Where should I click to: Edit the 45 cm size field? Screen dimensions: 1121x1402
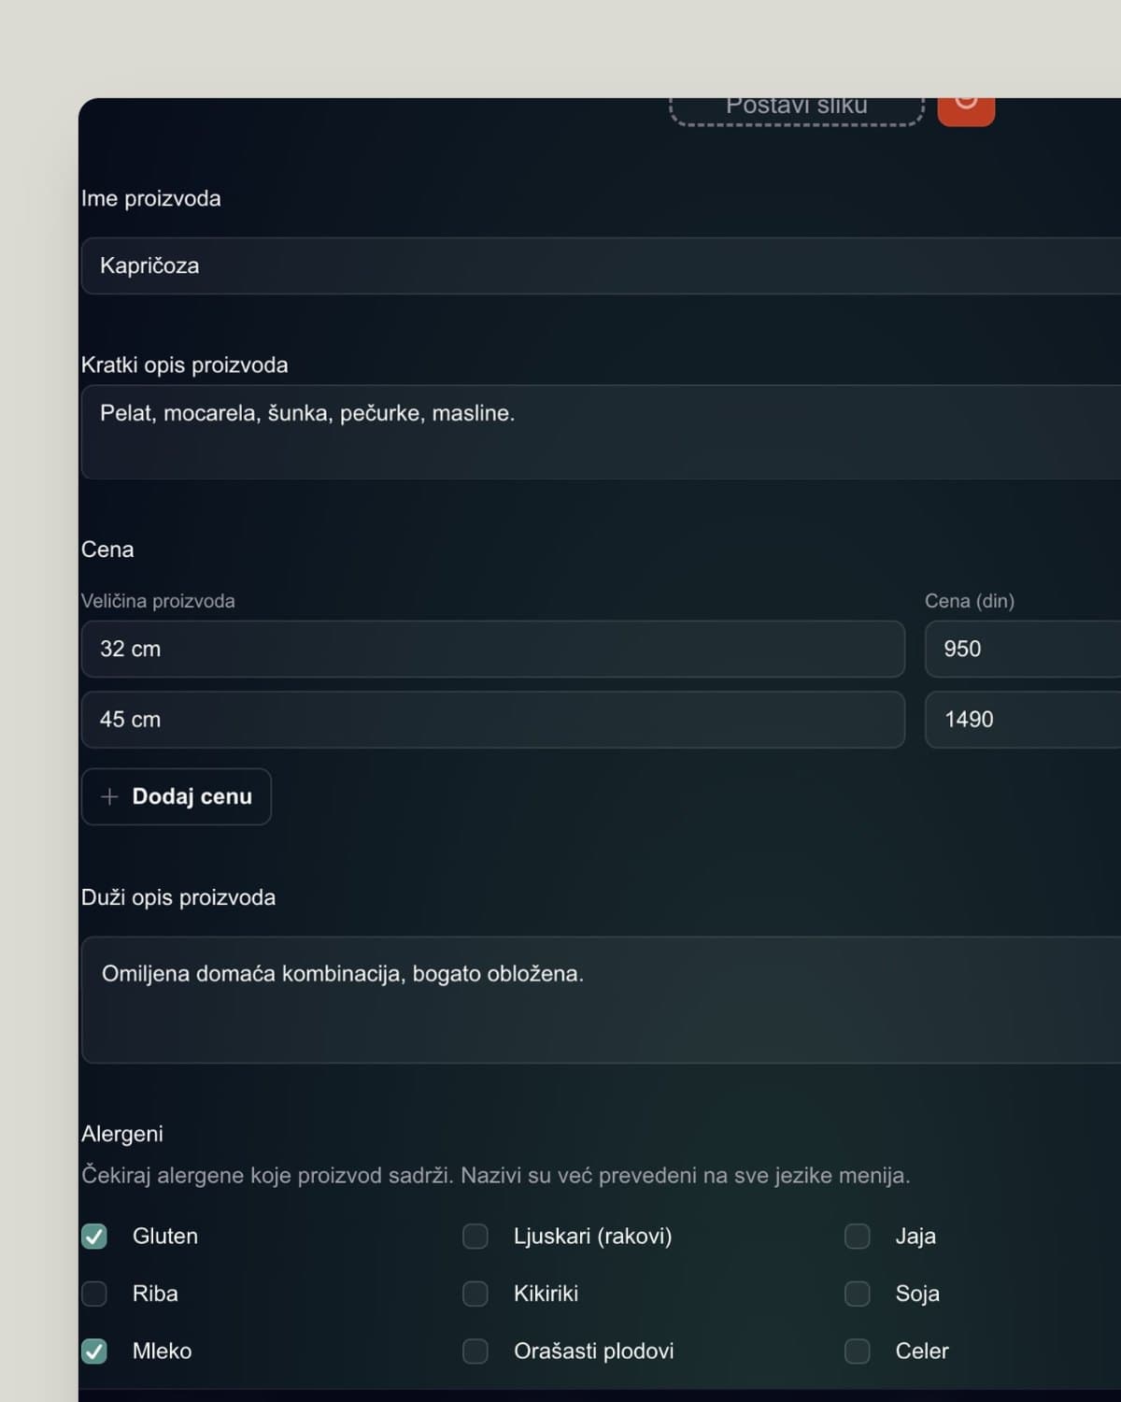(x=493, y=720)
